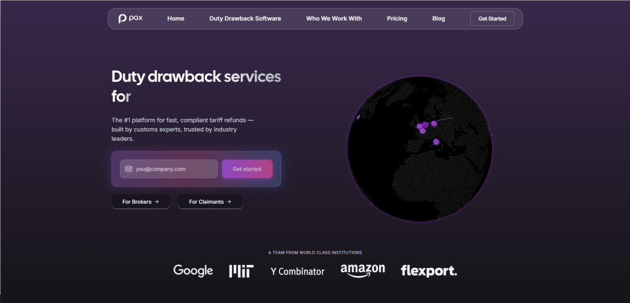Click the Pax logo in the navbar
The height and width of the screenshot is (303, 630).
coord(130,18)
